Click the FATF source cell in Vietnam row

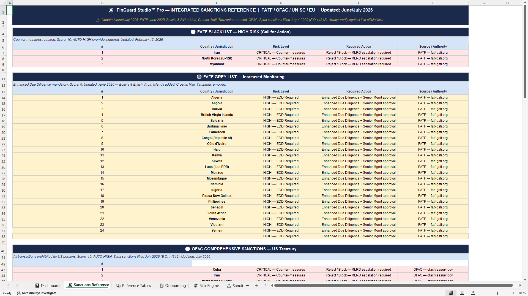coord(433,225)
